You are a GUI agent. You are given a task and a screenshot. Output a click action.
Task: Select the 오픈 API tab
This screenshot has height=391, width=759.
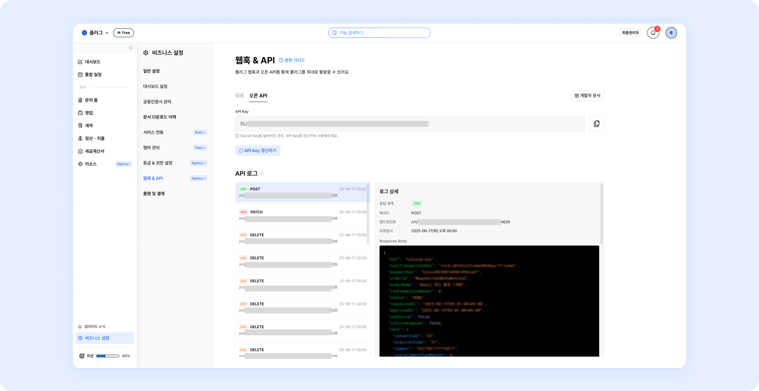[x=258, y=95]
